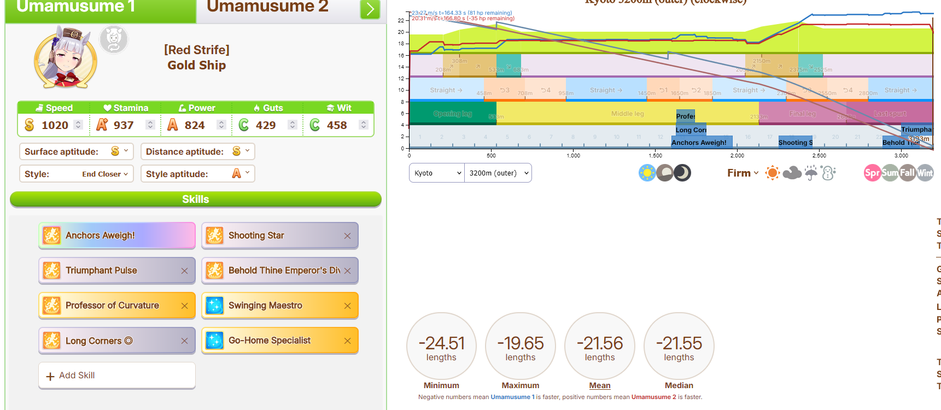Screen dimensions: 941x410
Task: Open Distance aptitude dropdown
Action: click(198, 151)
